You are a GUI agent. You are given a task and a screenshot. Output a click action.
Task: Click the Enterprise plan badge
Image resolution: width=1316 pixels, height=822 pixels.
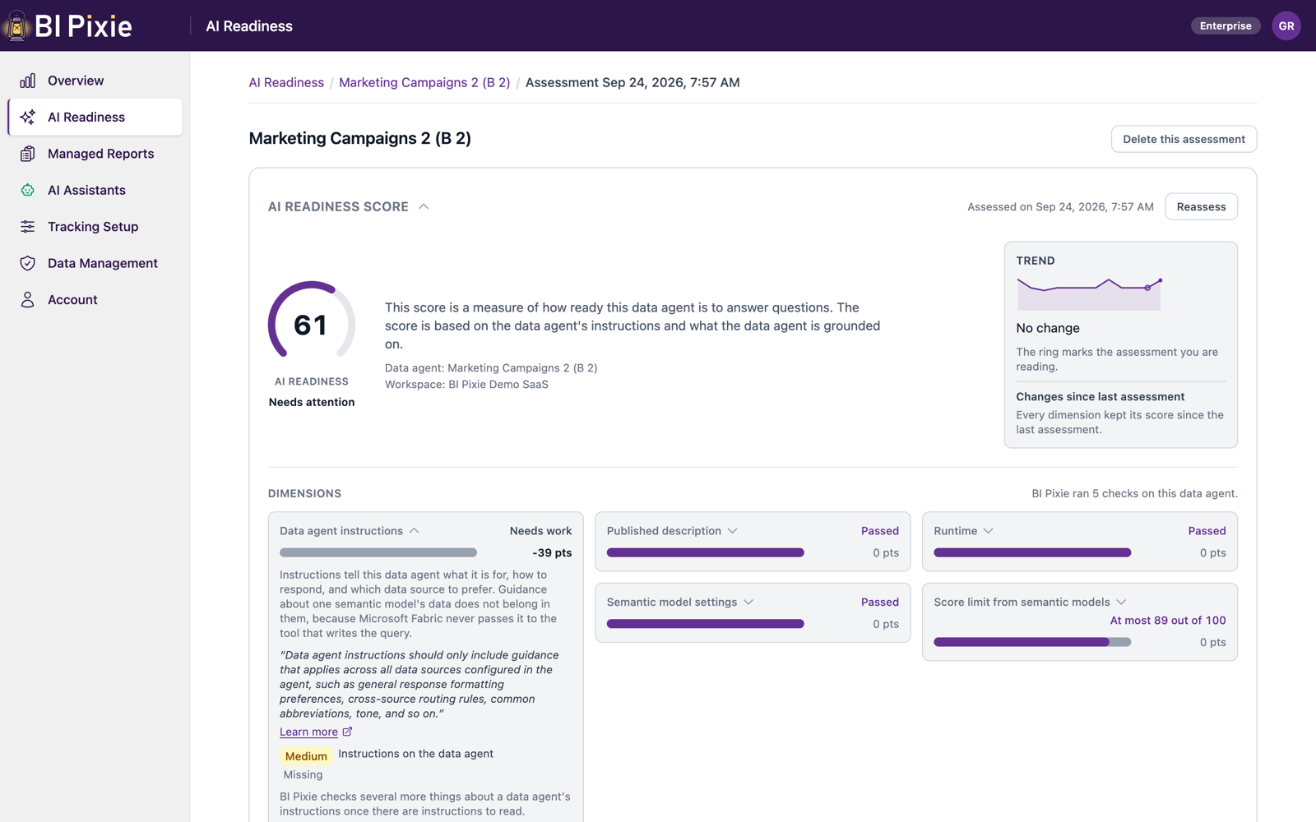coord(1226,25)
